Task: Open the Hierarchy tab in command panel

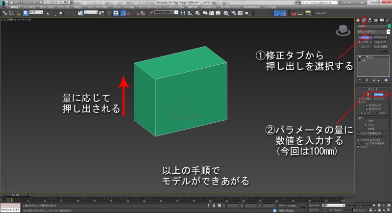Action: 370,20
